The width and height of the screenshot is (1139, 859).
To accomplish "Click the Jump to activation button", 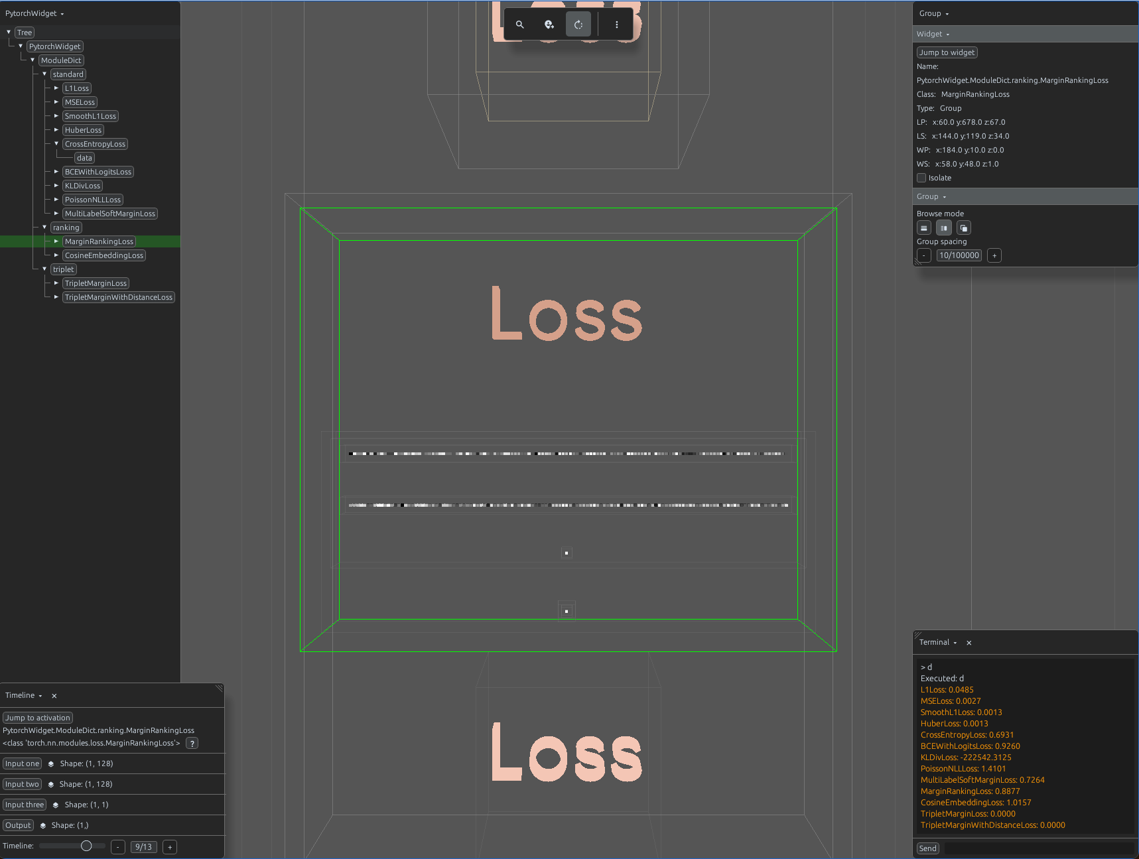I will (x=38, y=718).
